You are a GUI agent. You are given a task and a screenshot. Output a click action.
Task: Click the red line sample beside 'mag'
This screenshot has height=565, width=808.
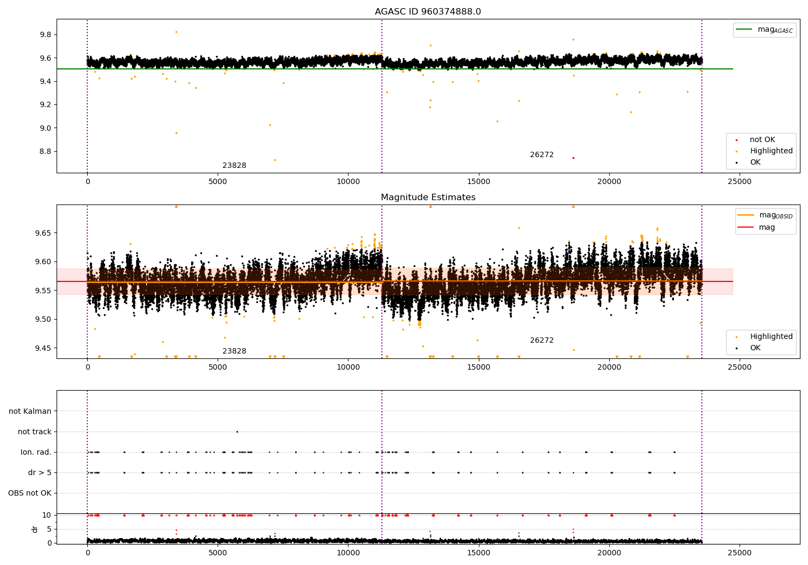(x=746, y=227)
